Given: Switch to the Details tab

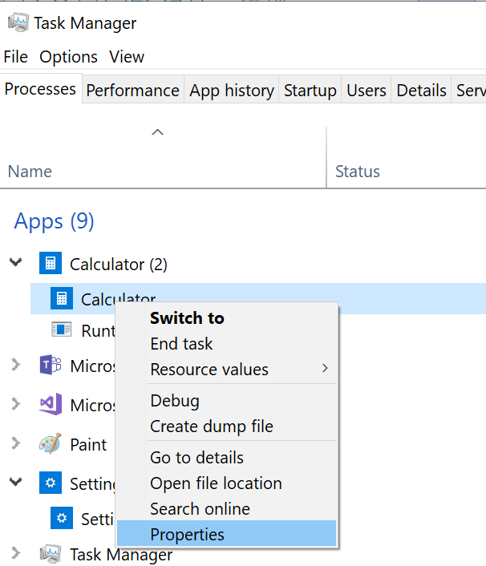Looking at the screenshot, I should click(421, 91).
